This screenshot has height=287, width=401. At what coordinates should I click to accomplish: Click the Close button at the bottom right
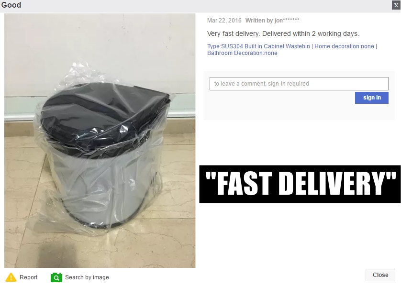coord(380,275)
